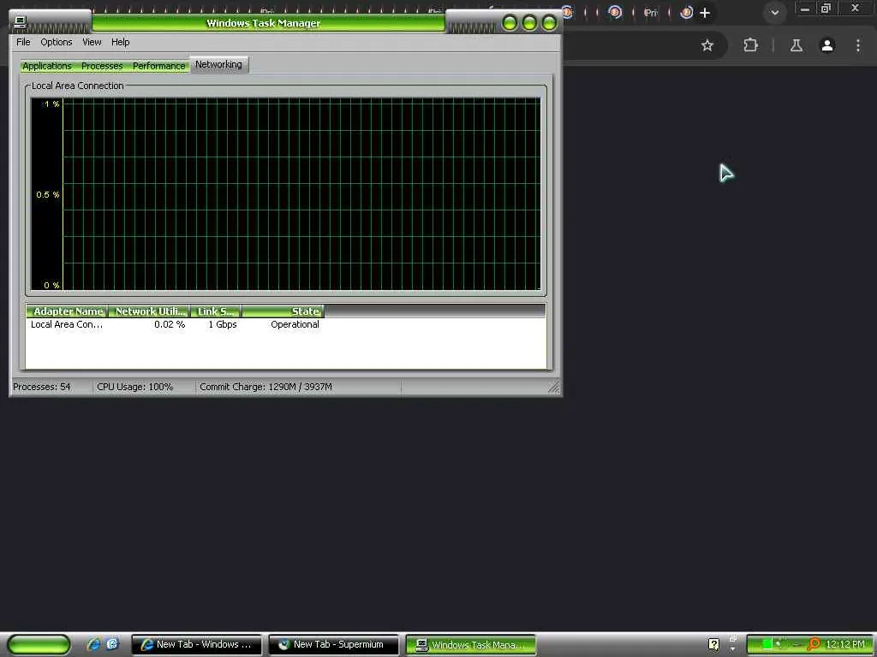Bookmark this page with the star icon
The width and height of the screenshot is (877, 657).
coord(707,45)
